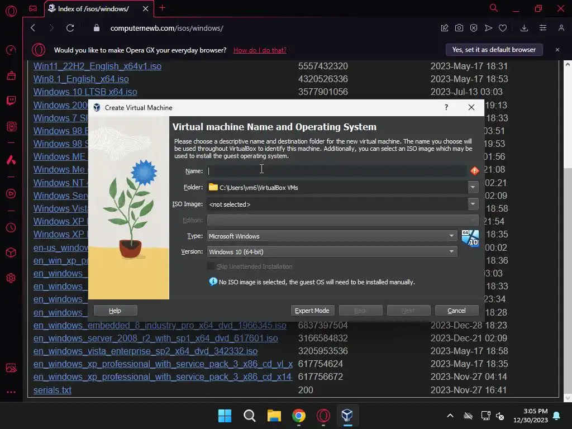Open a new tab with plus button
The width and height of the screenshot is (572, 429).
[163, 8]
